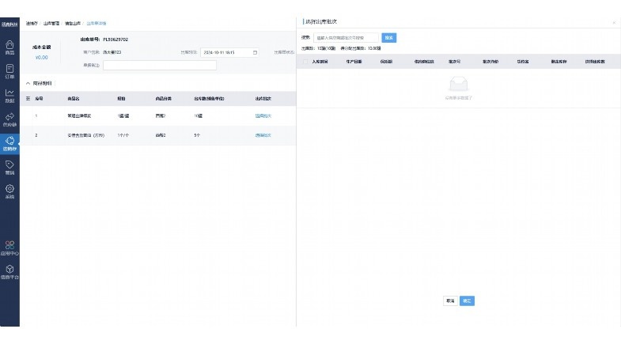
Task: Click the blue confirm button at panel bottom
Action: (x=467, y=301)
